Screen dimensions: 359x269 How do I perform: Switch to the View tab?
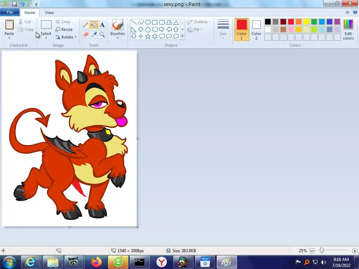49,13
